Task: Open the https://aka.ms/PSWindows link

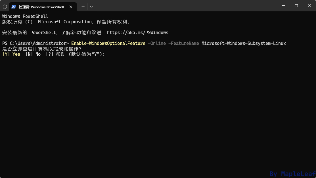Action: (x=138, y=33)
